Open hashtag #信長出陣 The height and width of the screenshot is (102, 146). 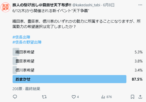coord(21,37)
